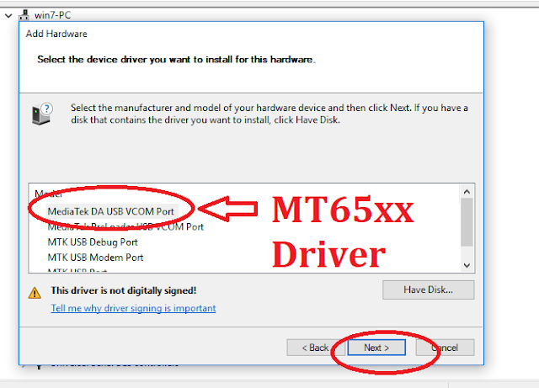The width and height of the screenshot is (539, 388).
Task: Click the model list scrollbar thumb
Action: point(467,222)
